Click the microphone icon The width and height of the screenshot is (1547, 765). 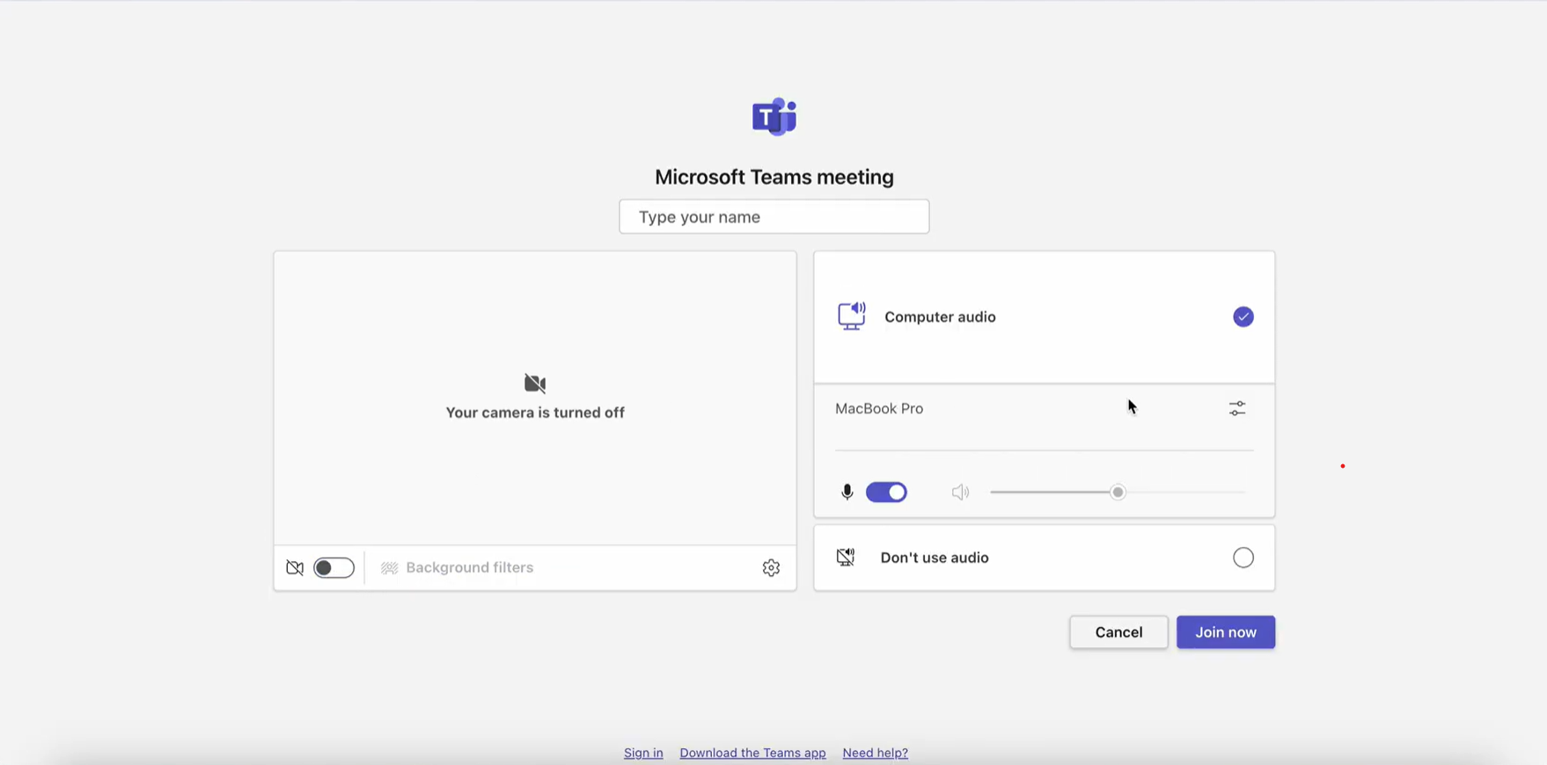point(847,492)
